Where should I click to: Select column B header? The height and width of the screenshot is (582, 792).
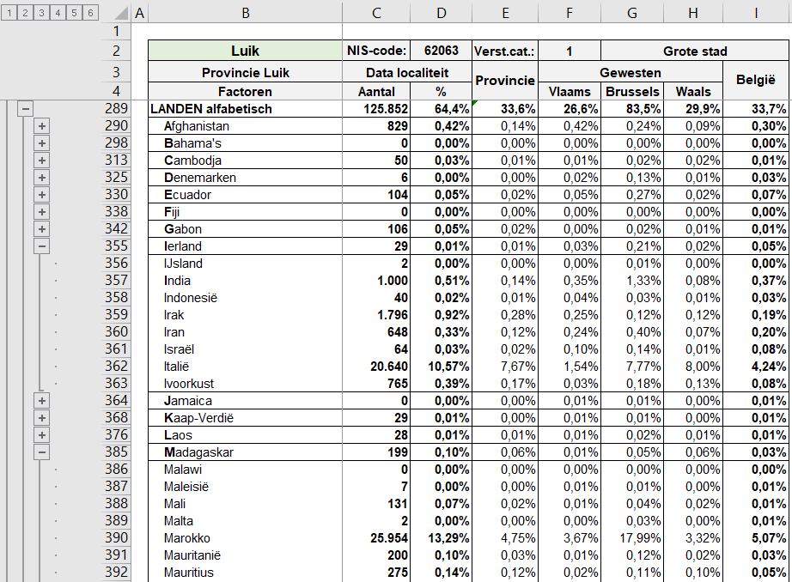[245, 13]
